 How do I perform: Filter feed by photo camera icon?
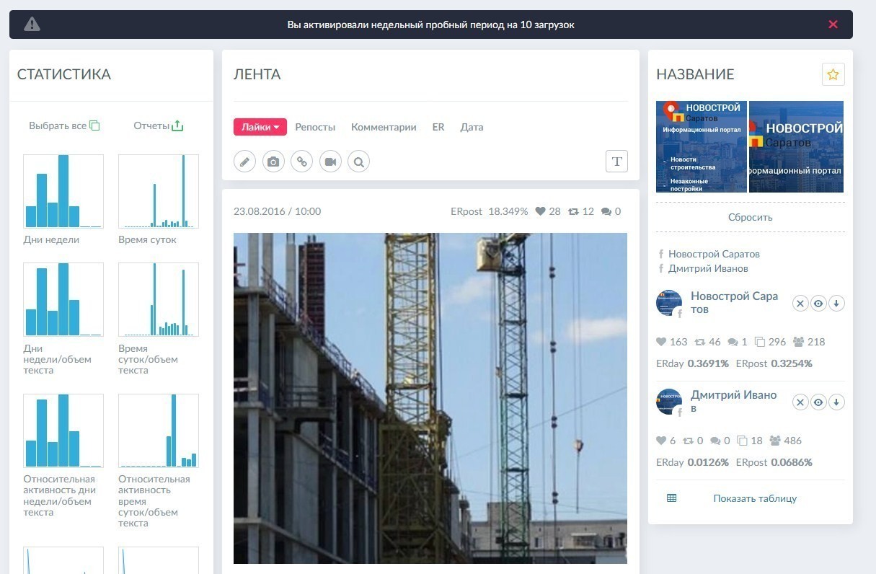(273, 162)
